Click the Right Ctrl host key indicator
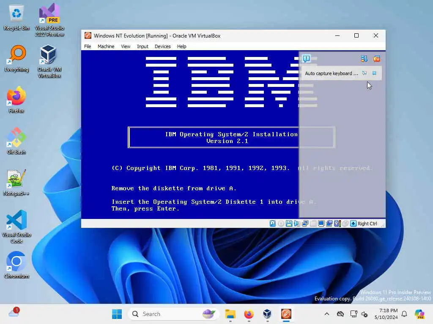The height and width of the screenshot is (324, 433). (x=367, y=224)
